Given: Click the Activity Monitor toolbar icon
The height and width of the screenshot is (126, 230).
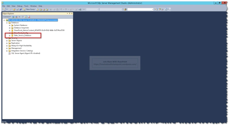Looking at the screenshot, I should tap(80, 9).
